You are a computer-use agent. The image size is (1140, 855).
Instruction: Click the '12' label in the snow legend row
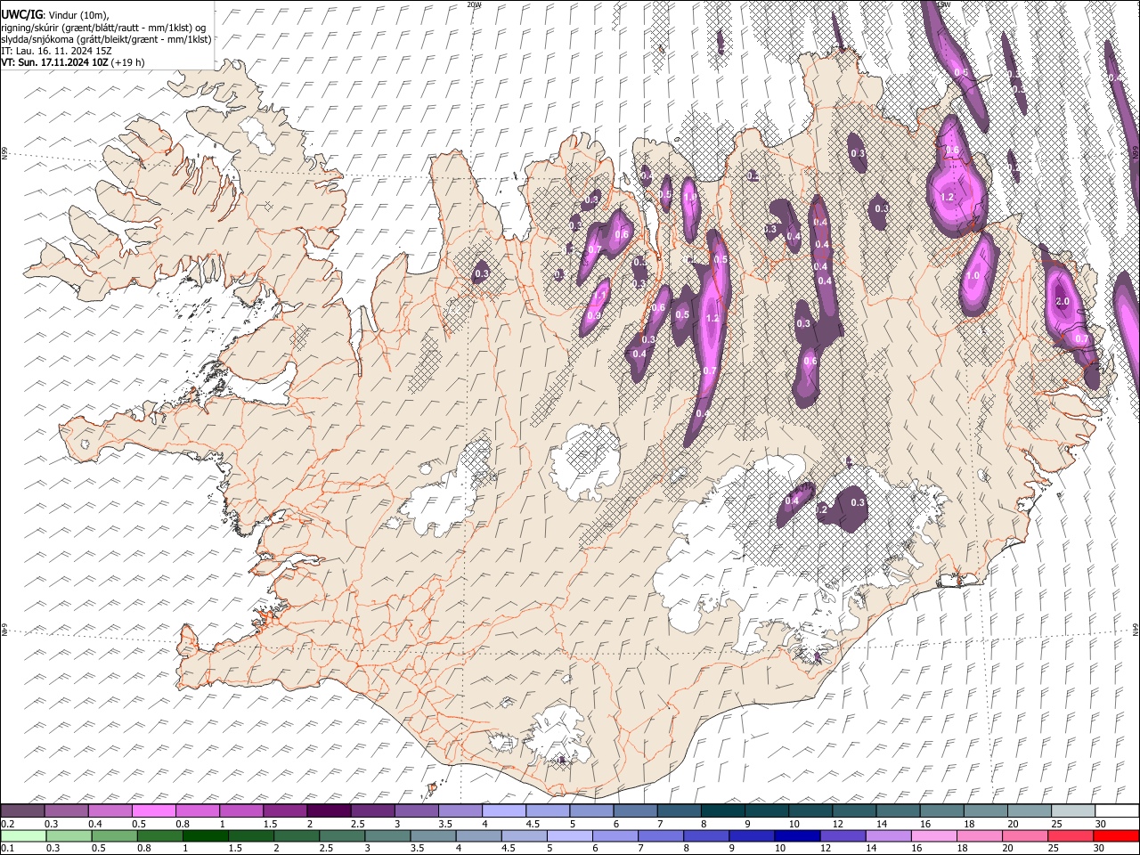pyautogui.click(x=838, y=824)
